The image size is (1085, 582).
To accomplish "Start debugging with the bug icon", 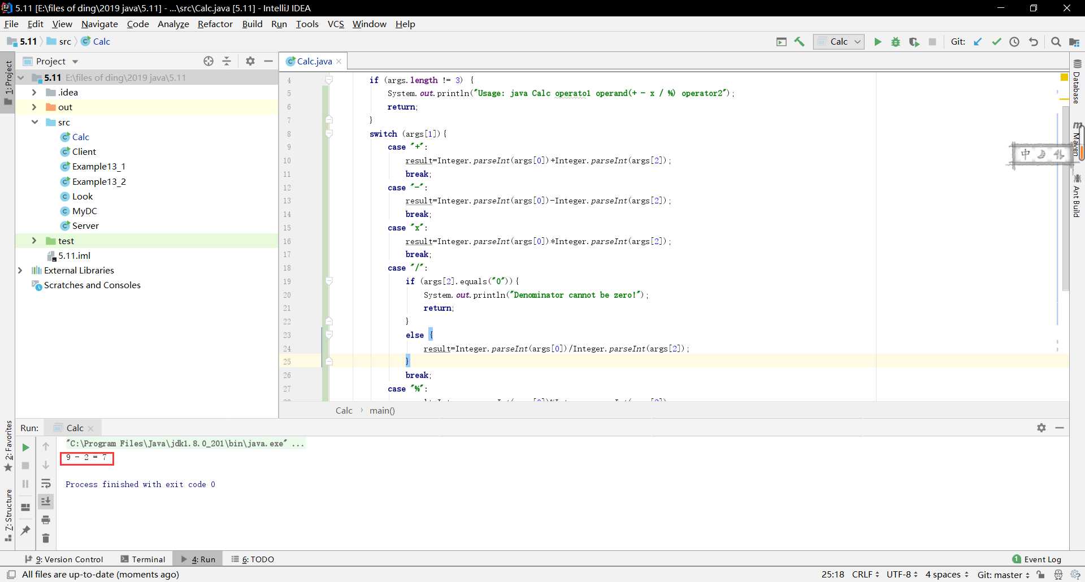I will click(x=896, y=42).
